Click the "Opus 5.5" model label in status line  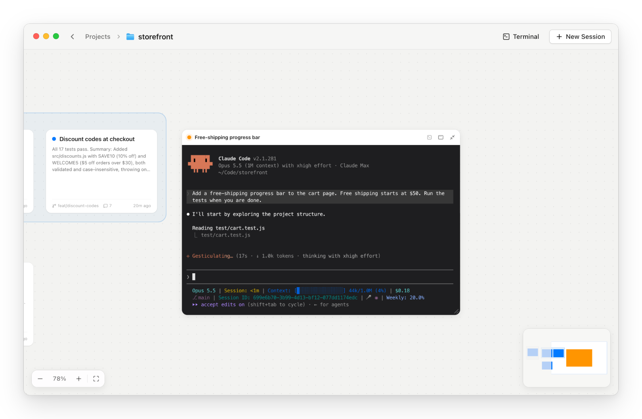point(204,291)
